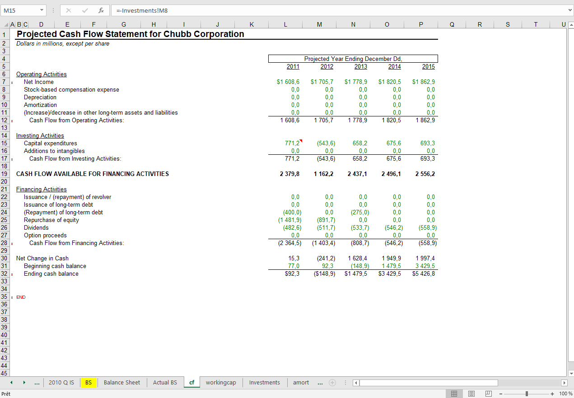Select CASH FLOW AVAILABLE FOR FINANCING ACTIVITIES label

93,174
